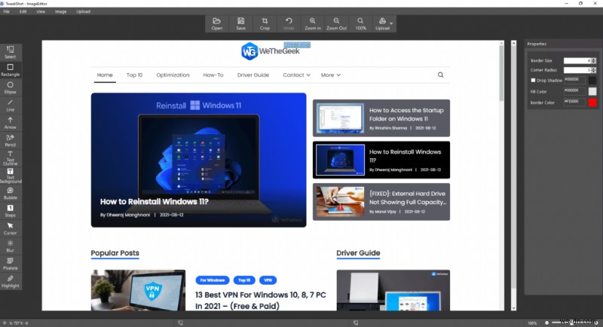Click the Popular Posts heading

point(115,253)
